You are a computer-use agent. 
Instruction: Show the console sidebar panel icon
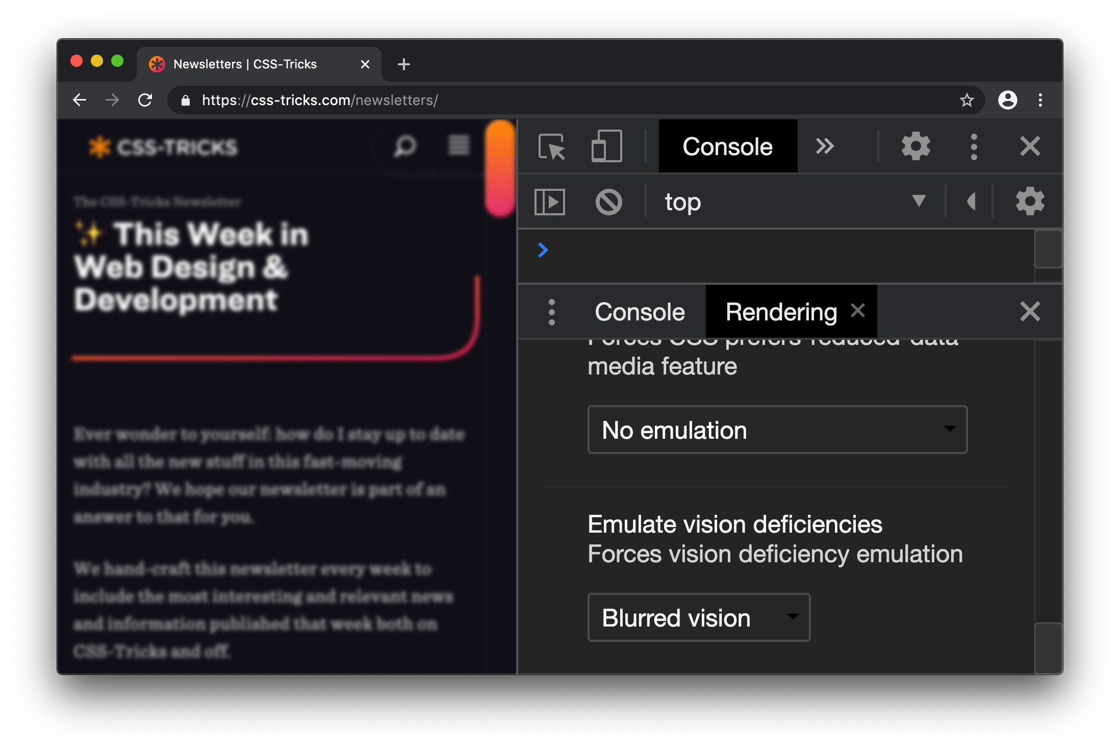549,202
